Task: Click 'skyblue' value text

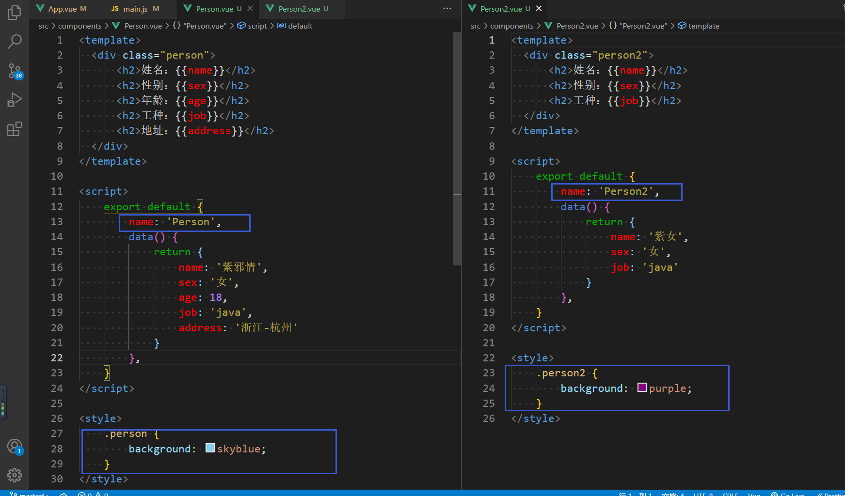Action: point(239,449)
